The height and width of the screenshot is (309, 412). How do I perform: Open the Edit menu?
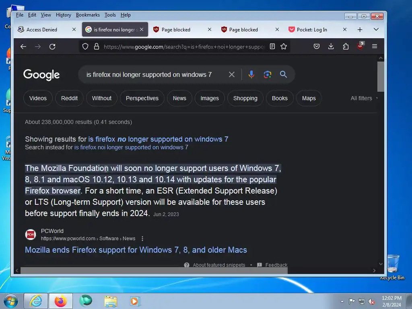pyautogui.click(x=32, y=15)
